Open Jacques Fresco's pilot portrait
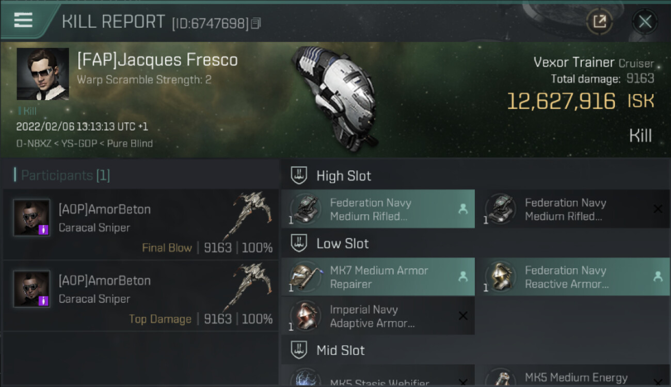The image size is (671, 387). point(43,74)
